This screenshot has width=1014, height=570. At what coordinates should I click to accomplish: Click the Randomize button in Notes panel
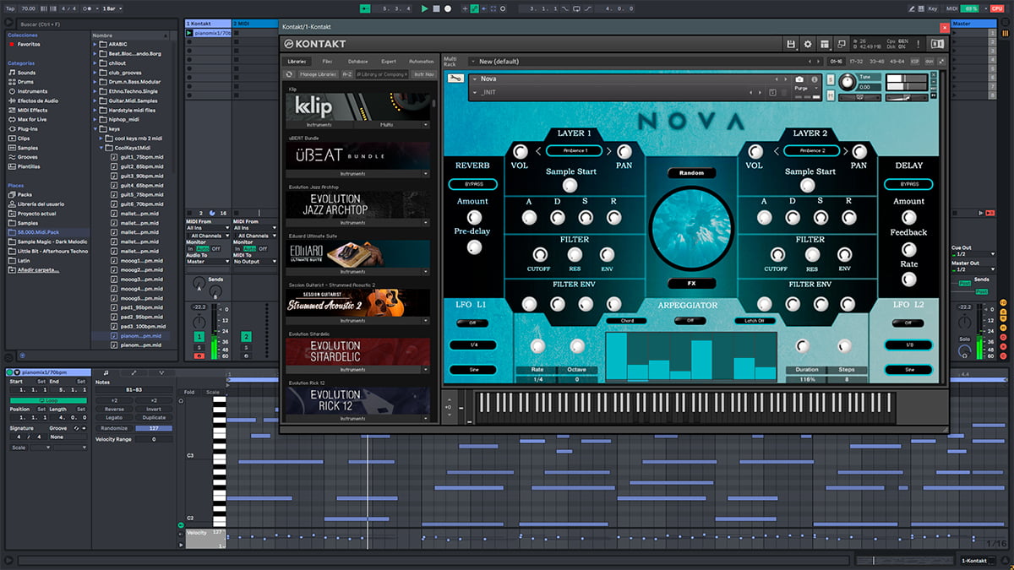(x=114, y=428)
